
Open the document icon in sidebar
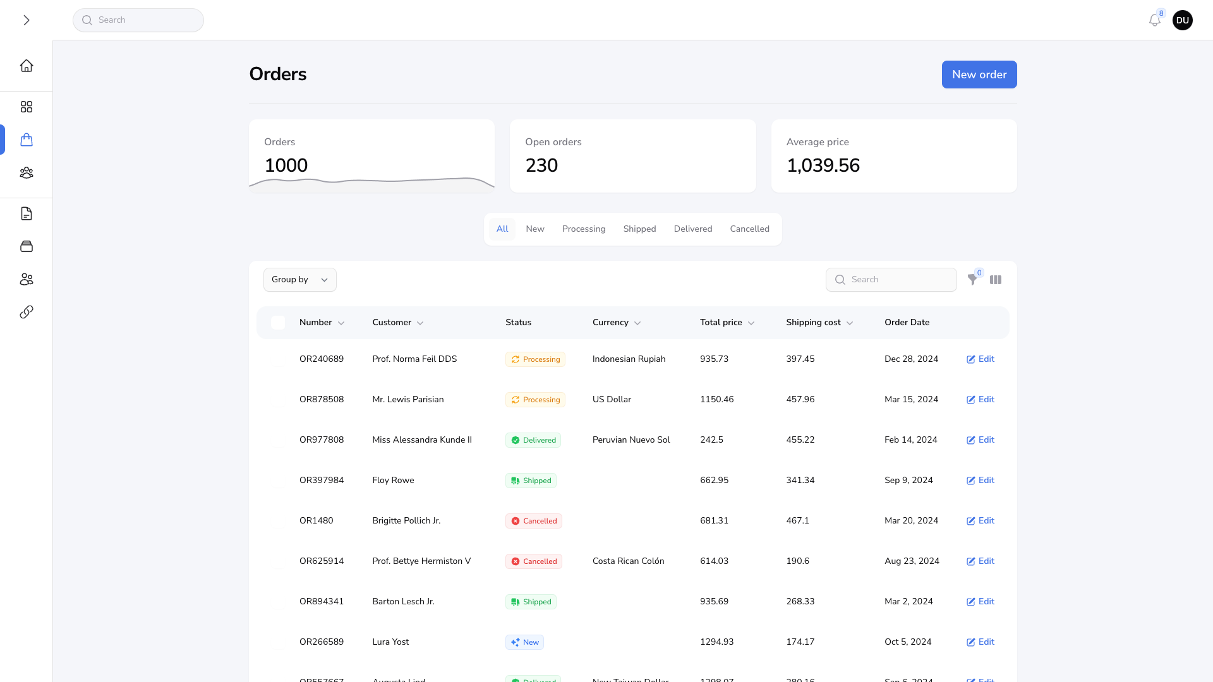[x=27, y=213]
